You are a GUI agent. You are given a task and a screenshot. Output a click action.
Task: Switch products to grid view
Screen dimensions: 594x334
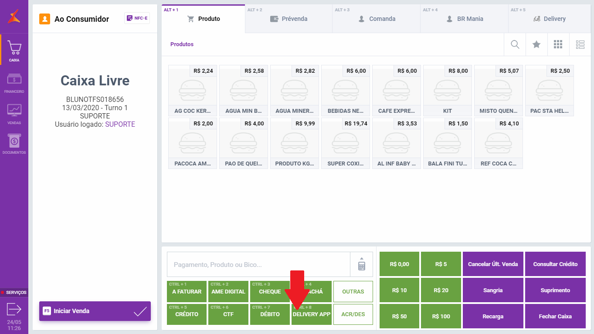pos(558,44)
